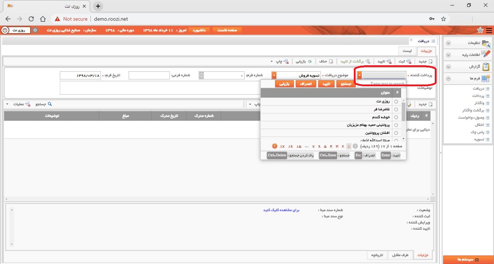
Task: Expand the گزارش sidebar section
Action: [448, 67]
